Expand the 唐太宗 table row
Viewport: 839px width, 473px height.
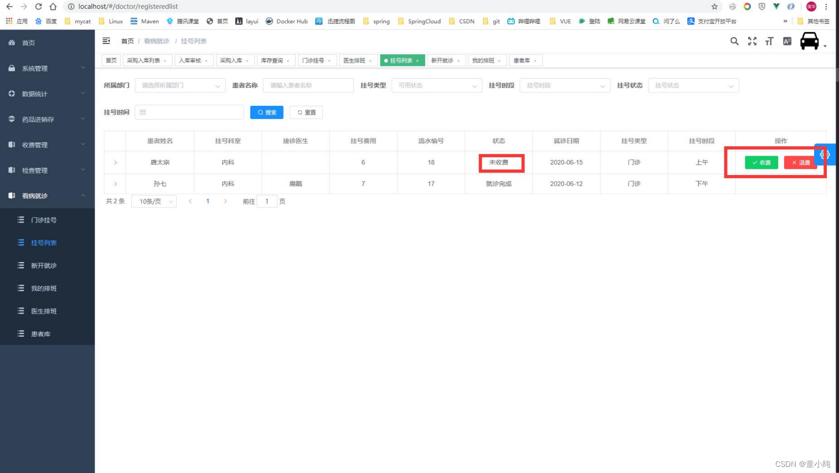115,162
